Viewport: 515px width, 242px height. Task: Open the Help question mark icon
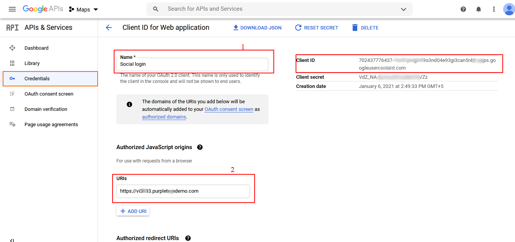coord(463,9)
